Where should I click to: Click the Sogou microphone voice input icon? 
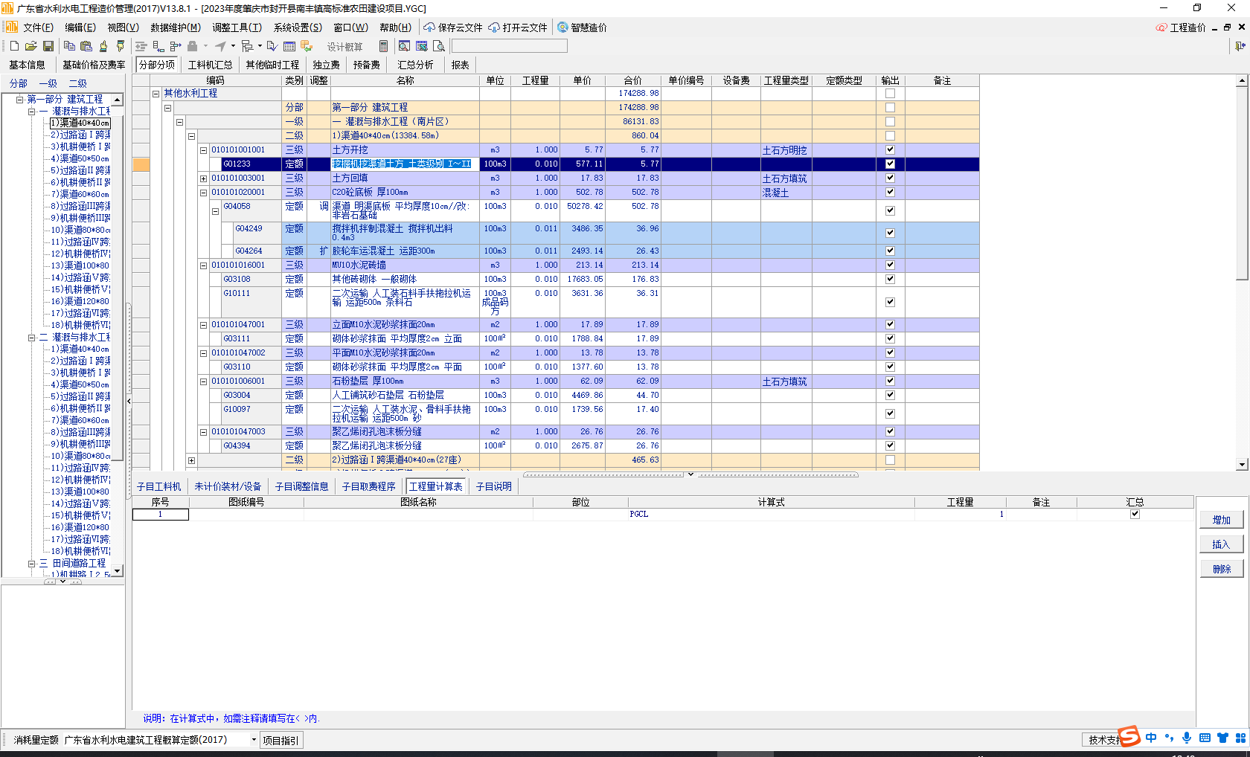click(x=1187, y=738)
